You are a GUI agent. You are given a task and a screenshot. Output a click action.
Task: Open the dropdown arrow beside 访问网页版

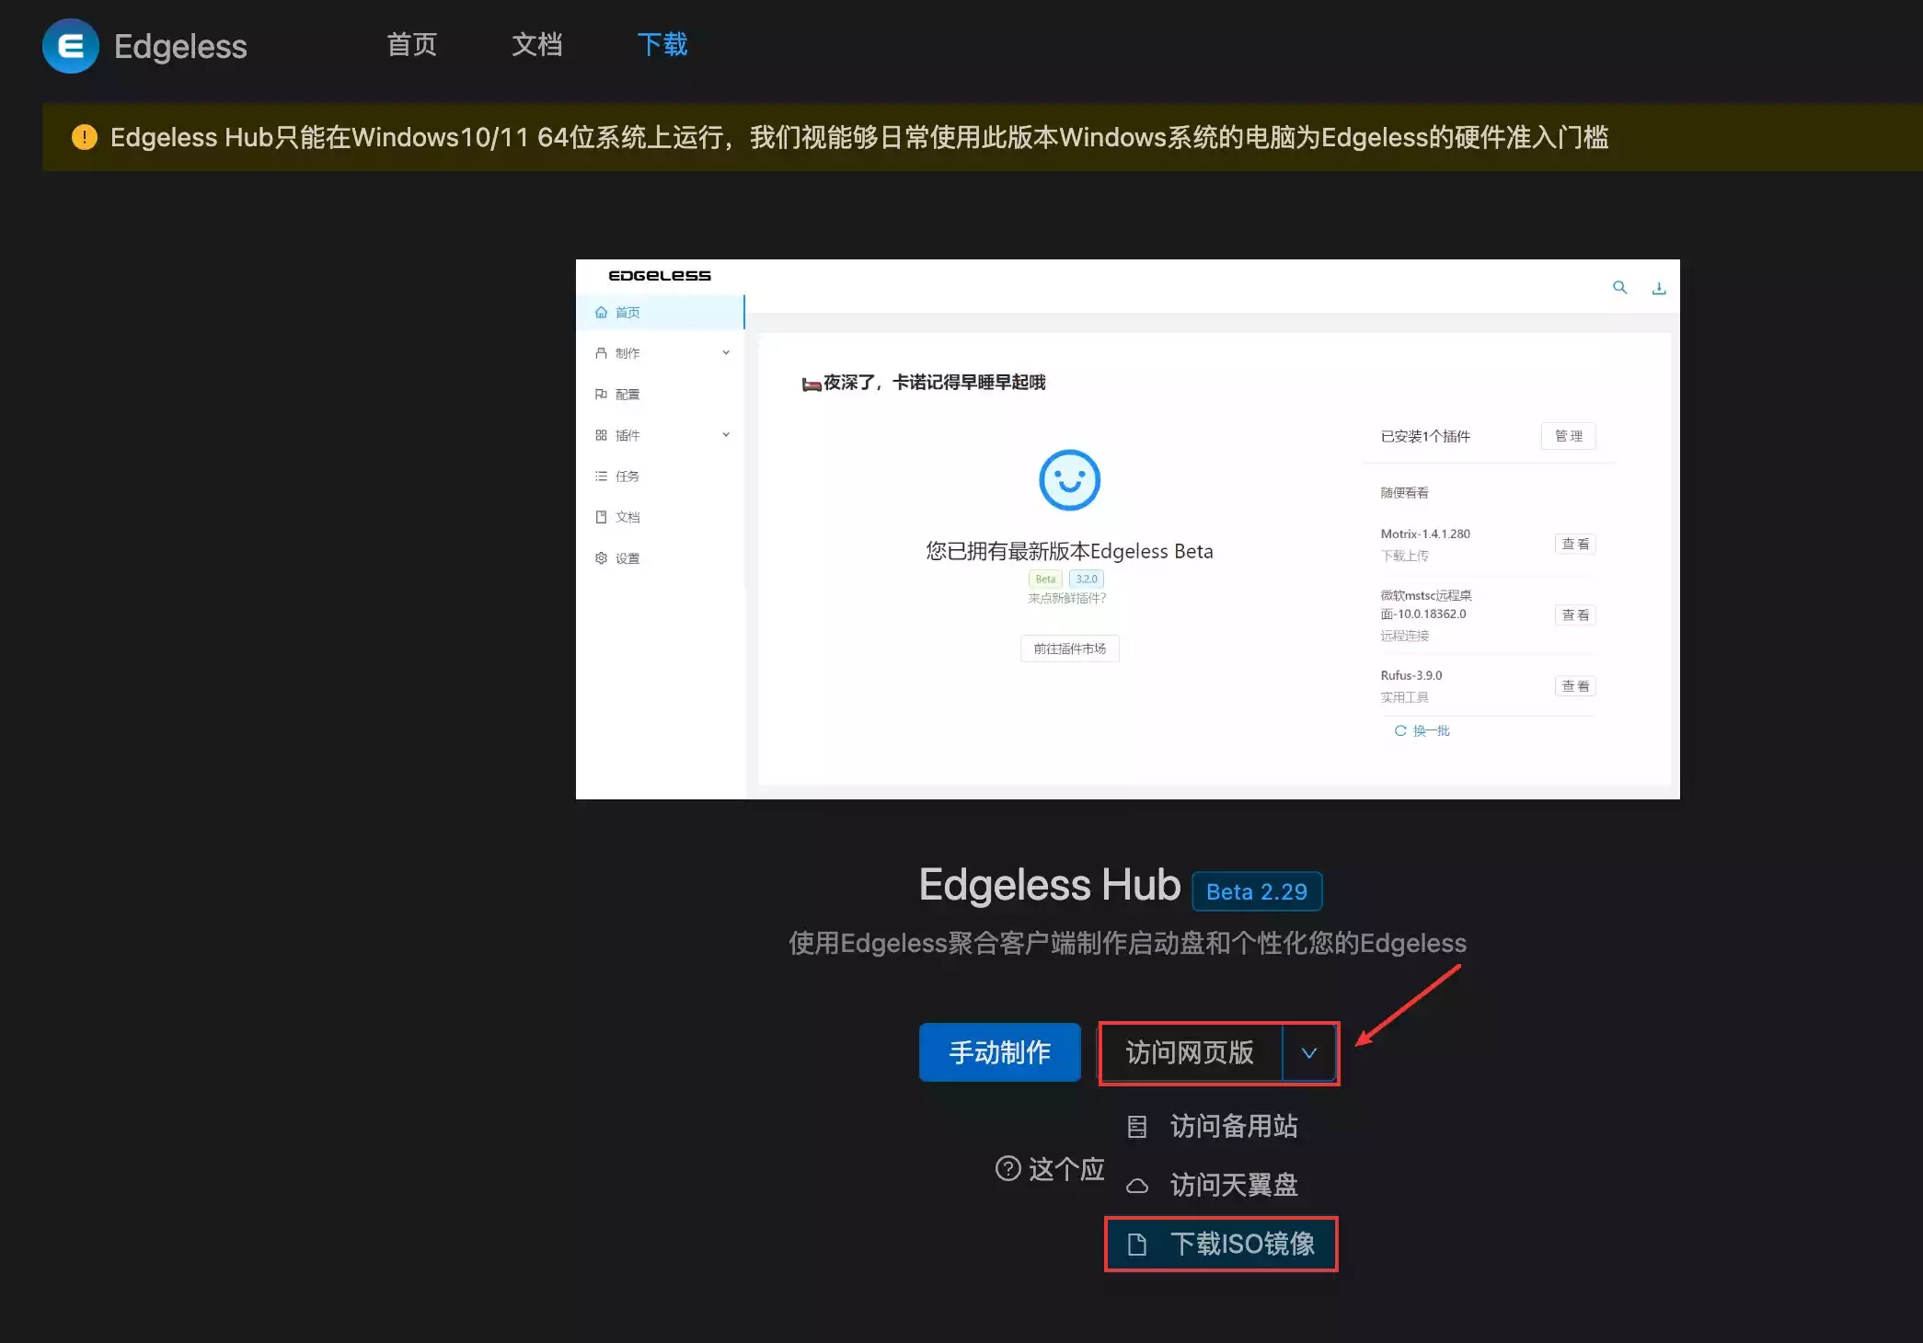pos(1308,1053)
